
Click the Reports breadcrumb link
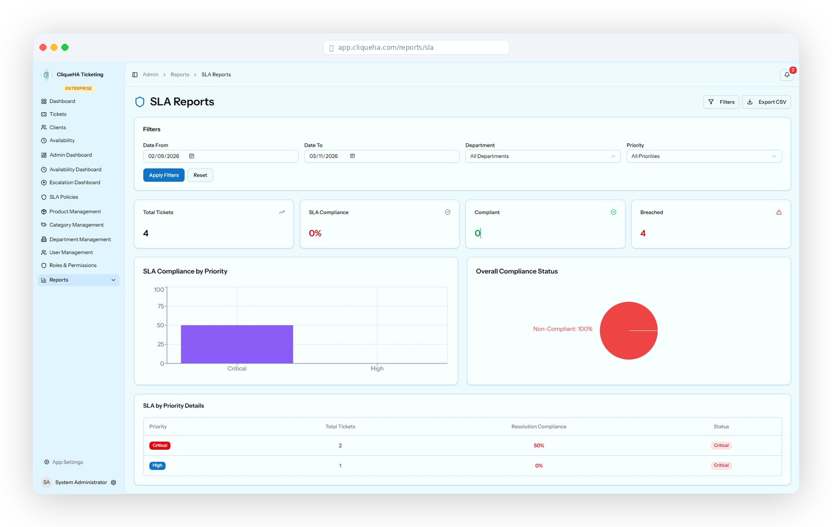[180, 75]
